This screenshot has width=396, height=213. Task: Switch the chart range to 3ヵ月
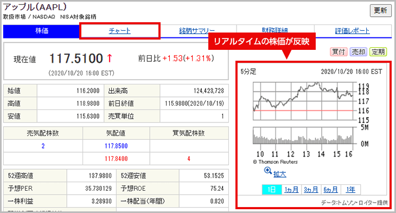[x=311, y=190]
